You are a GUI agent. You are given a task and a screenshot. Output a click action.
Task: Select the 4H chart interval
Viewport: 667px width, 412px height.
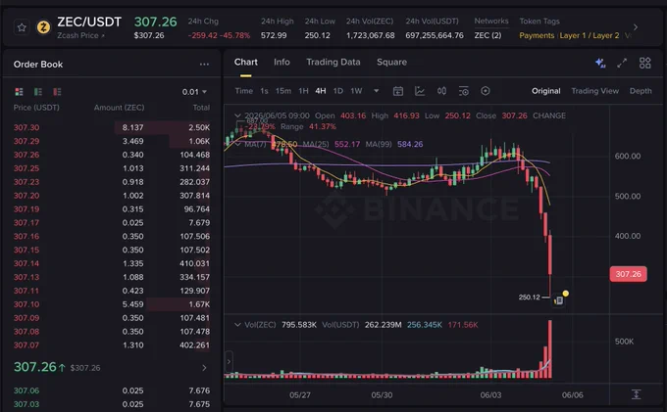click(x=321, y=91)
